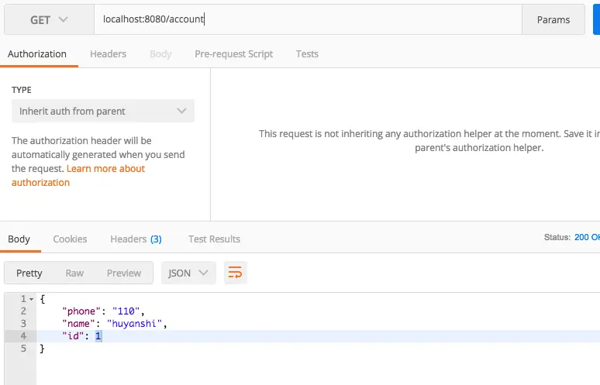The image size is (600, 385).
Task: Open the Pre-request Script tab
Action: (x=234, y=54)
